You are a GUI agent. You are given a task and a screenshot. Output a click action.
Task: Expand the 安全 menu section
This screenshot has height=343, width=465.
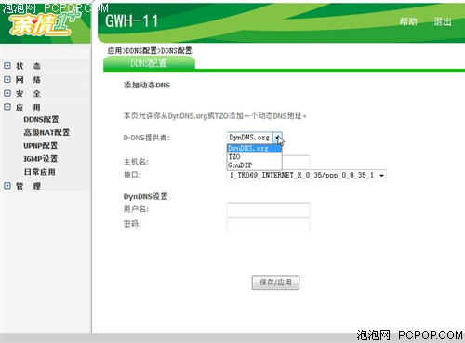(7, 93)
